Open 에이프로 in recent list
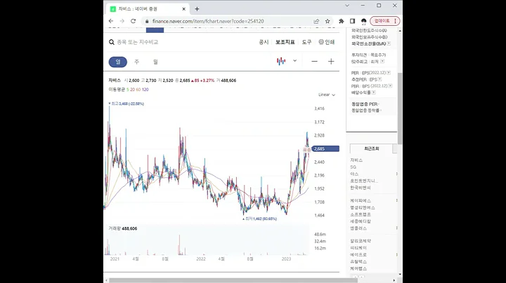The image size is (506, 283). (358, 255)
